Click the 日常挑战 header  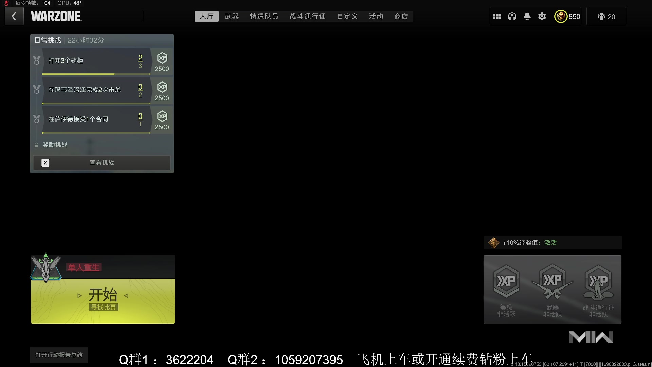[48, 40]
